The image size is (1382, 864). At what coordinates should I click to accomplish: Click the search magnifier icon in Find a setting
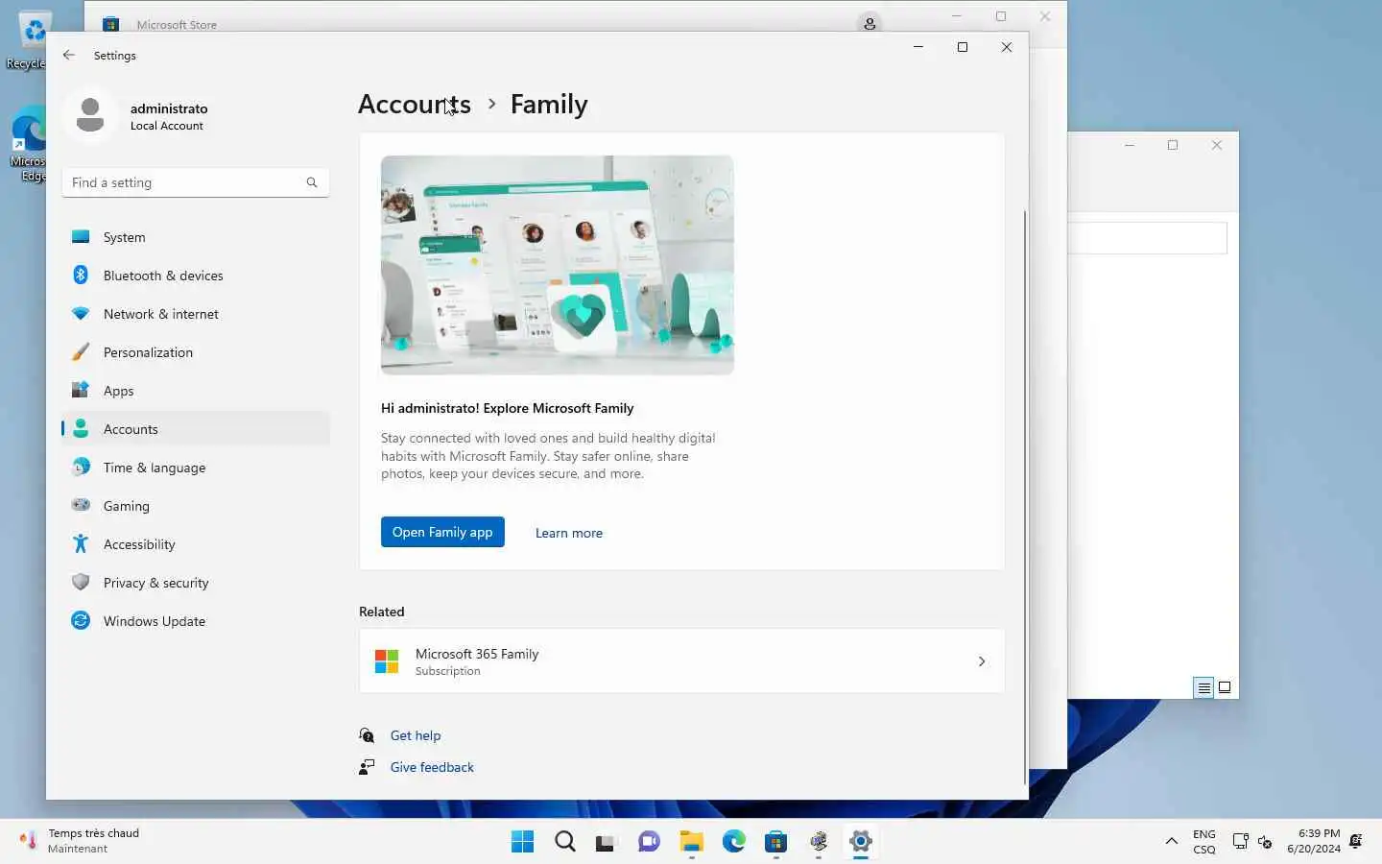pos(312,182)
